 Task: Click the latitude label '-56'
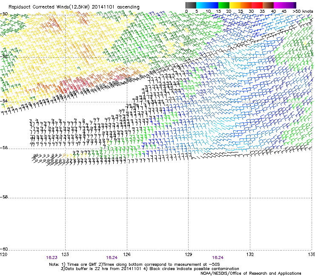pos(4,147)
